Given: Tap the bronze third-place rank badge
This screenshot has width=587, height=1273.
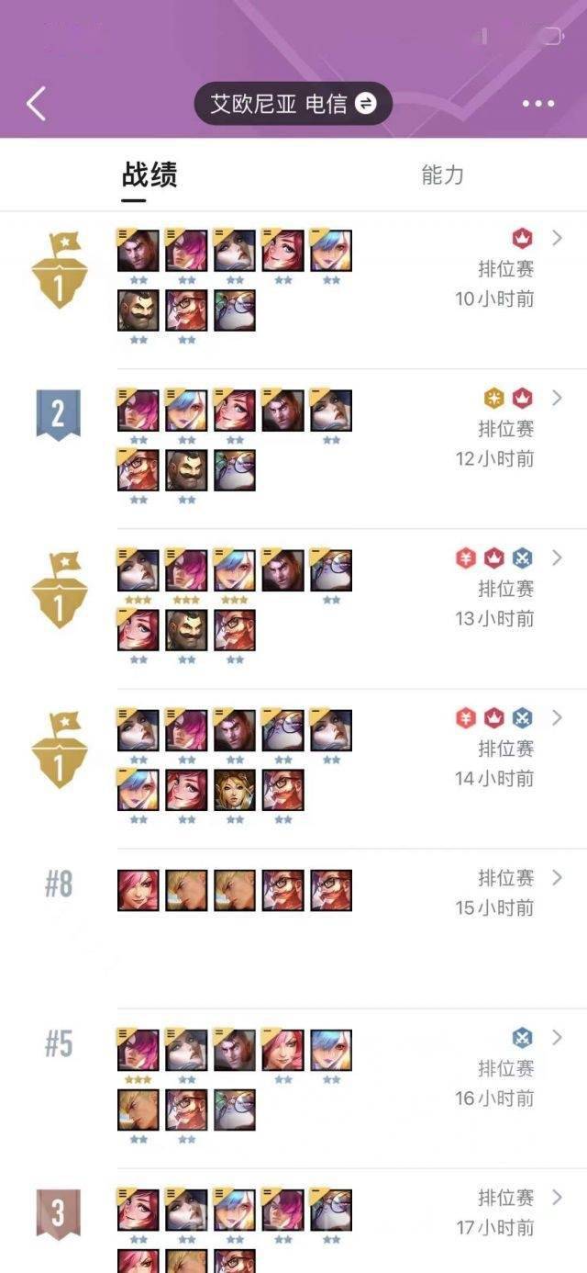Looking at the screenshot, I should point(58,1214).
